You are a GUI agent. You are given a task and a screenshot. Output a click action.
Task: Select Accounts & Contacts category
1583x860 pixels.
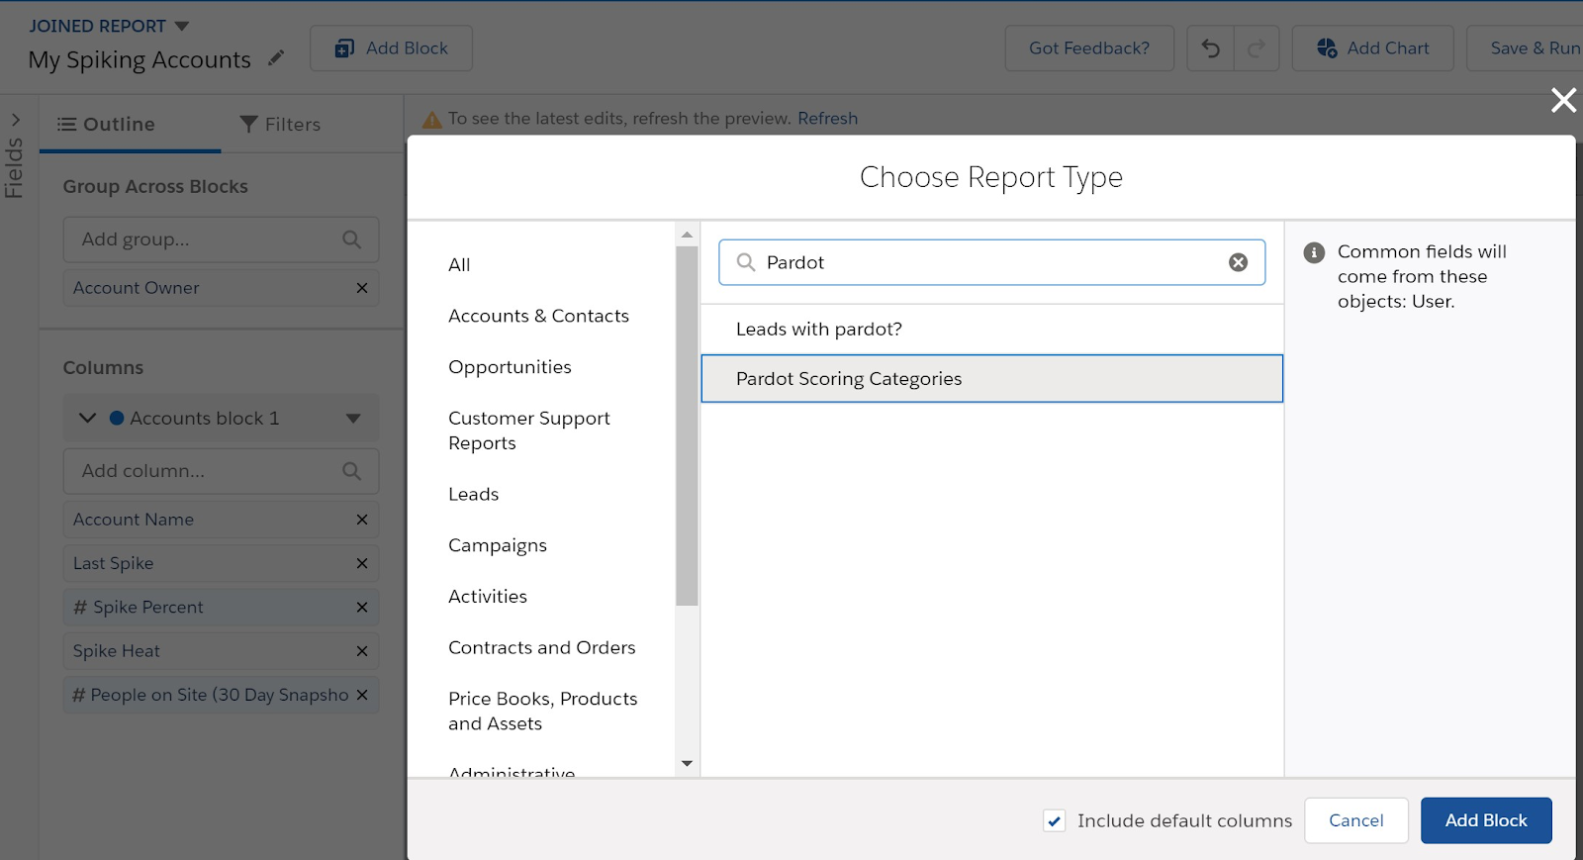(538, 316)
